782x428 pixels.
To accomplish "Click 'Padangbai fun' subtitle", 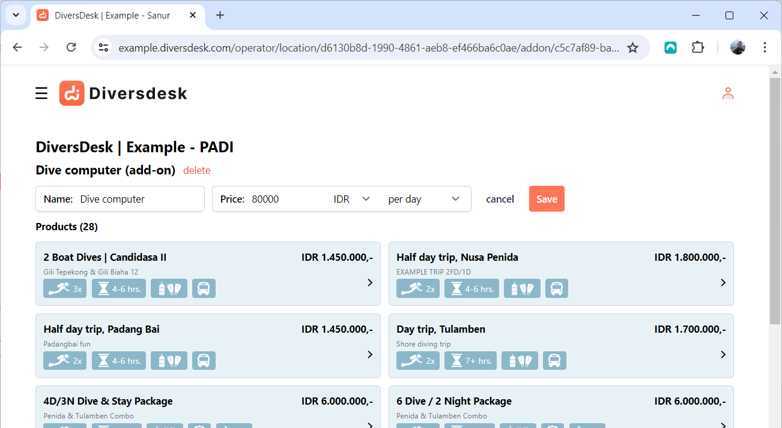I will click(x=67, y=344).
